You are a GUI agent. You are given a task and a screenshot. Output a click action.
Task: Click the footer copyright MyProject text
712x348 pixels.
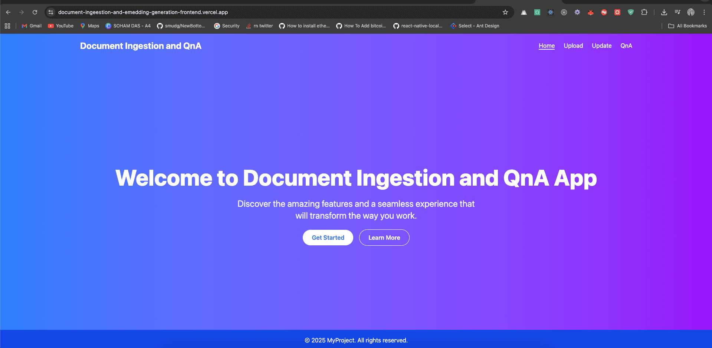click(x=356, y=340)
